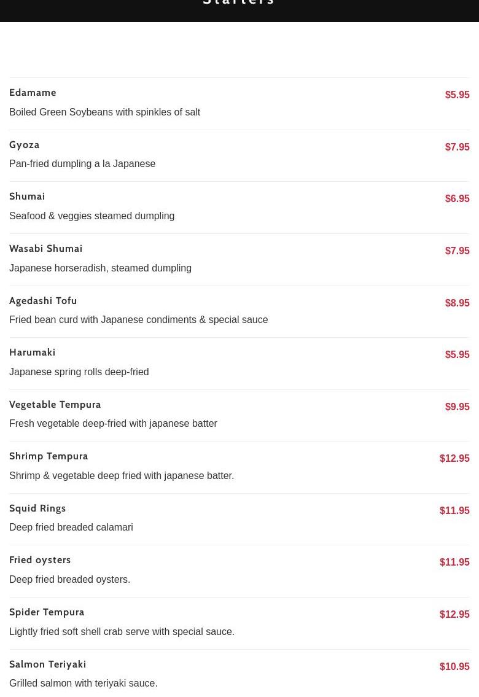Click the "Lightly fried soft shell crab" description

pos(122,632)
